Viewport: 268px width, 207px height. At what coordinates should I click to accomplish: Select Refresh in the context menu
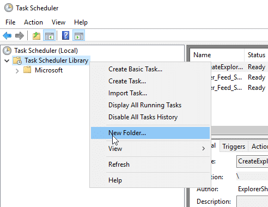(x=150, y=165)
